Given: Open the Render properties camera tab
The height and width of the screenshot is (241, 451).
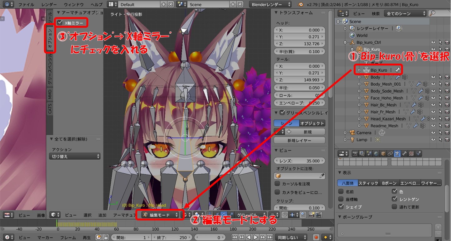Looking at the screenshot, I should tap(355, 154).
